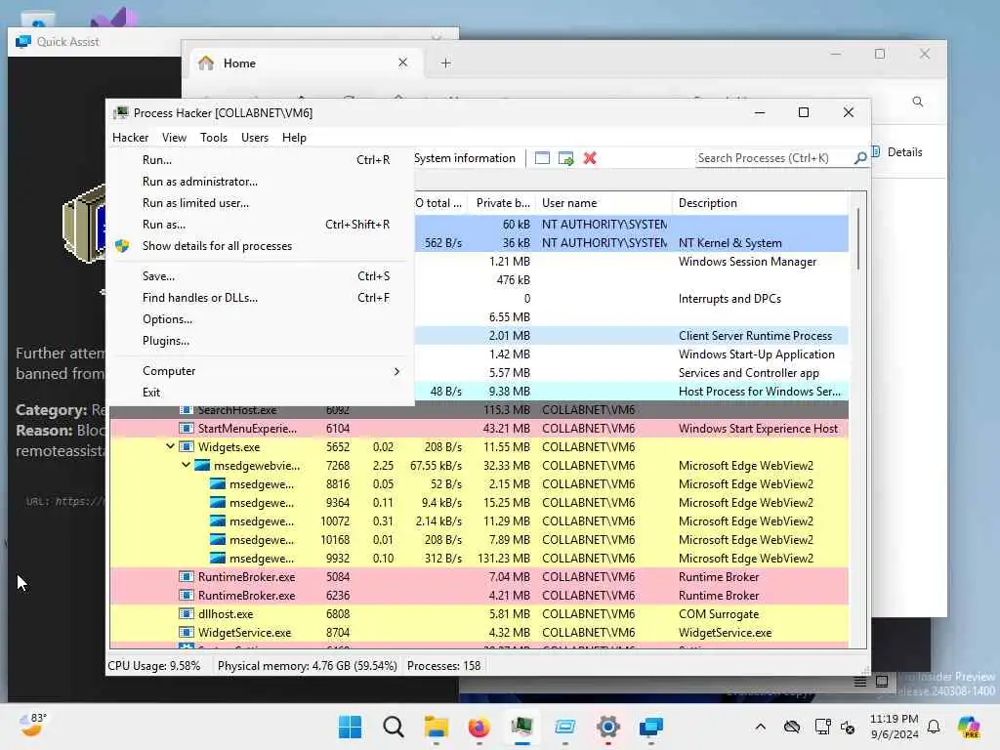
Task: Select Find handles or DLLs... entry
Action: (x=261, y=298)
